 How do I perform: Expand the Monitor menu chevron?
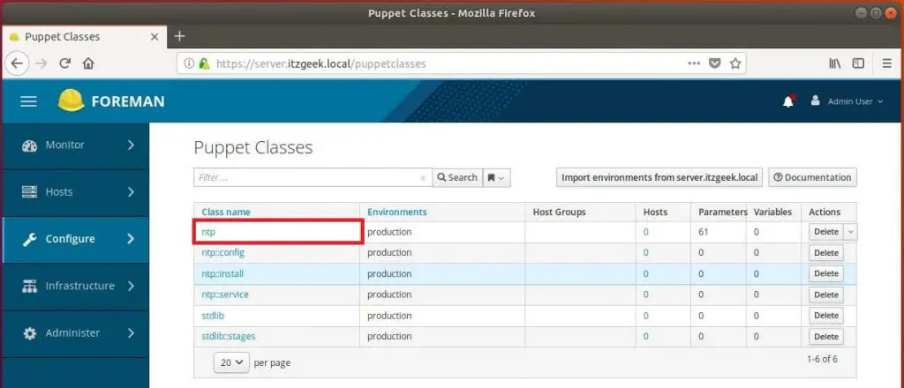(131, 145)
